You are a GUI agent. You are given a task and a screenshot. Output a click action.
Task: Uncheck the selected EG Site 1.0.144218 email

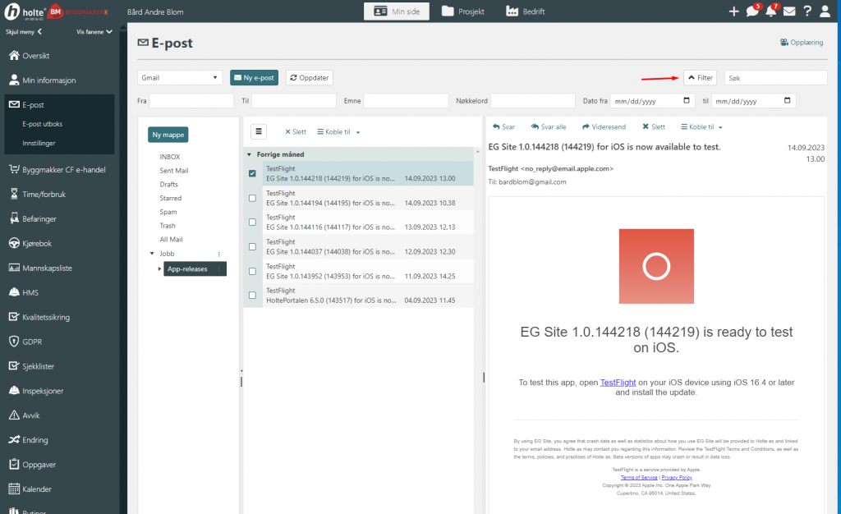pos(252,174)
